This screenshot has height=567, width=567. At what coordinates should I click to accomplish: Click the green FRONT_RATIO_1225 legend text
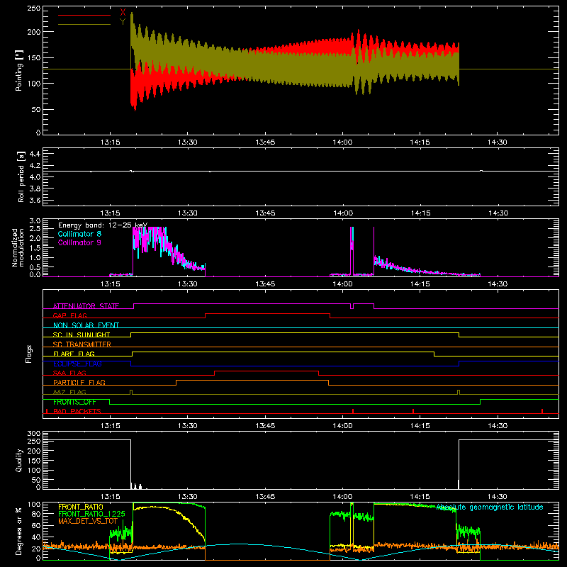[91, 514]
